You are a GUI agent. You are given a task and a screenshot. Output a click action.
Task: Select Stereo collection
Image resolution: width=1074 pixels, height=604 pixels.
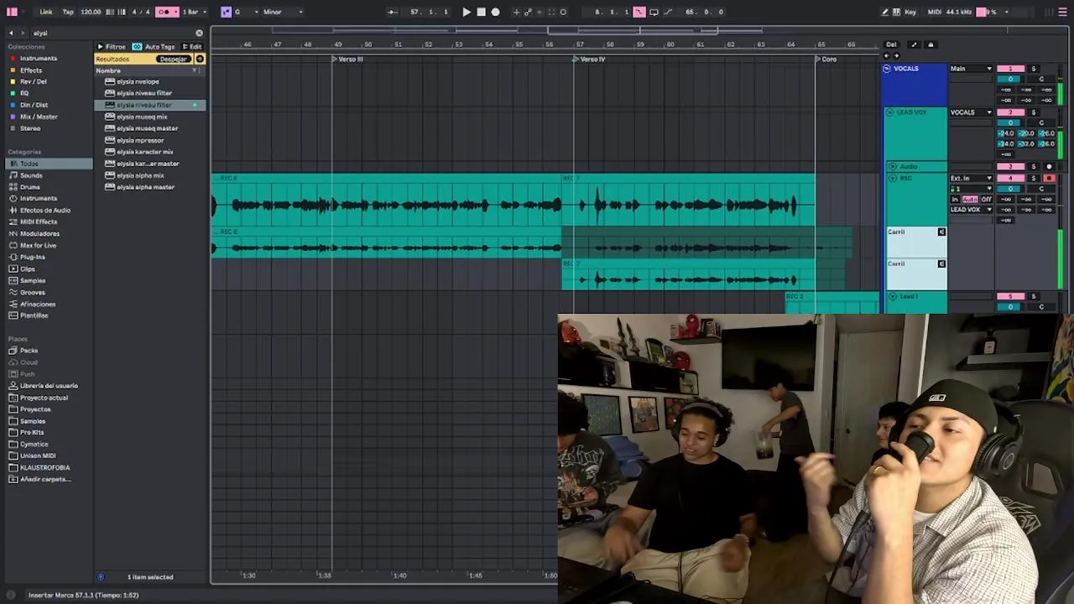click(x=30, y=128)
